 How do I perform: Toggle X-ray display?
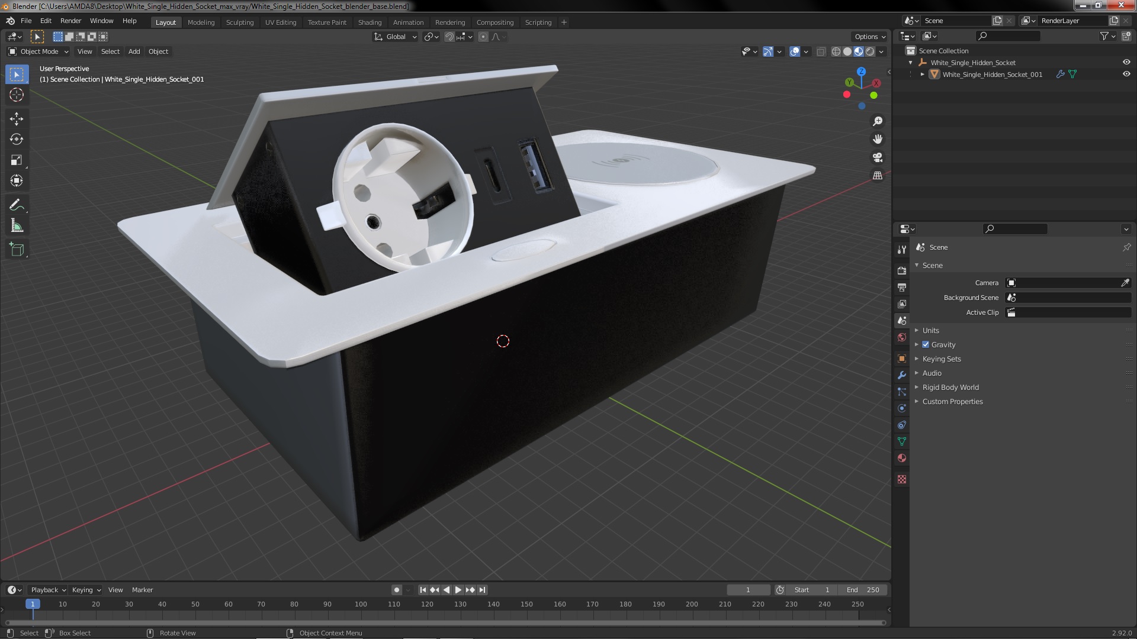[821, 51]
